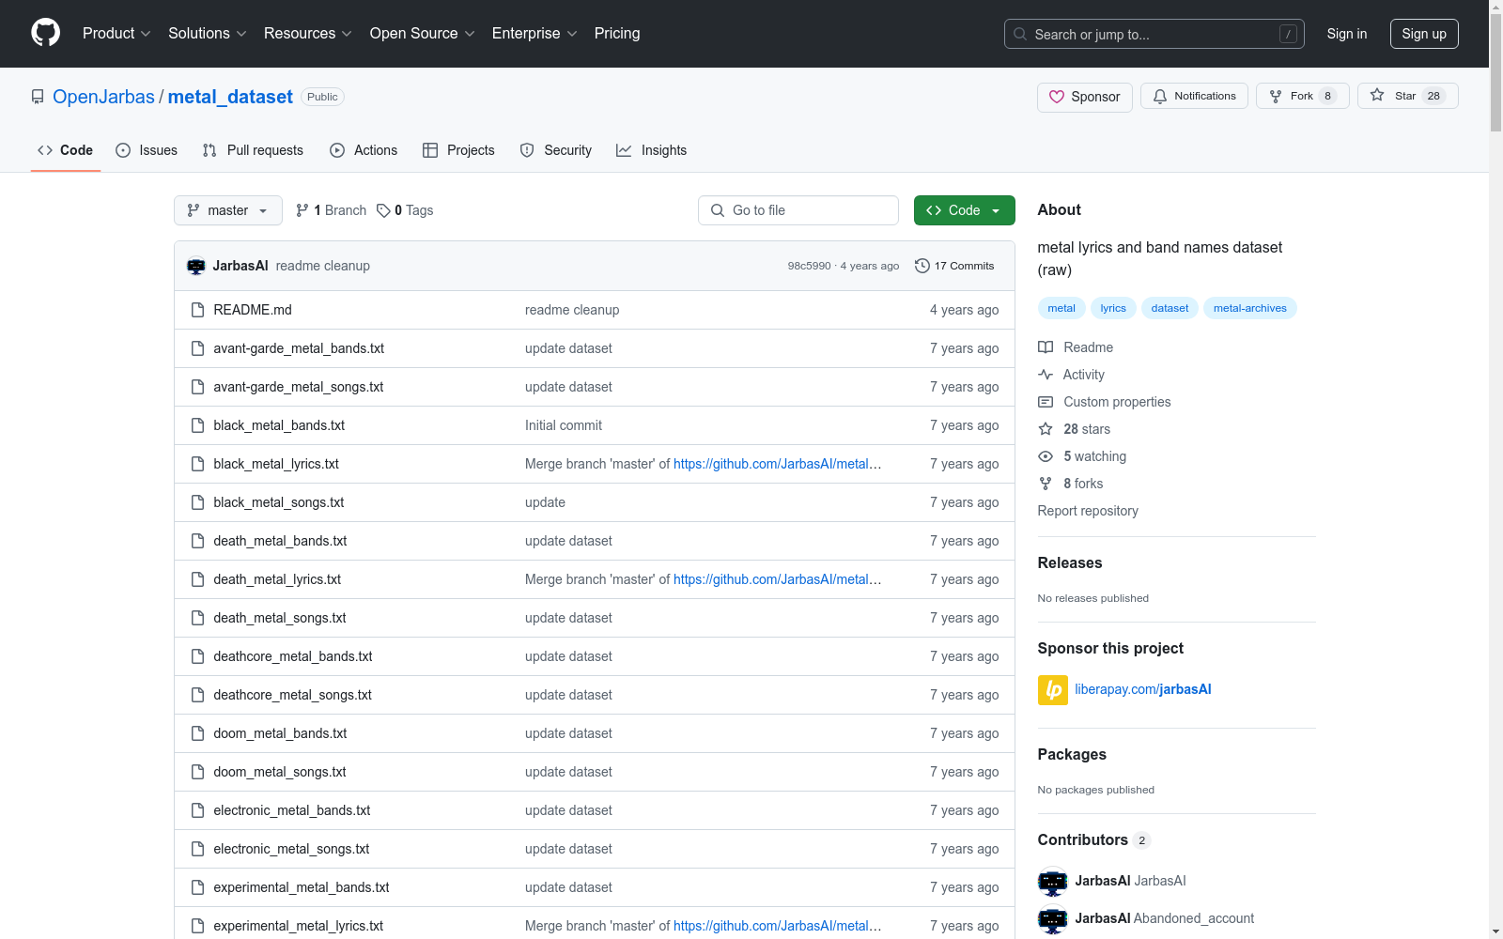Click the file icon beside experimental_metal_bands.txt
The width and height of the screenshot is (1503, 939).
197,887
